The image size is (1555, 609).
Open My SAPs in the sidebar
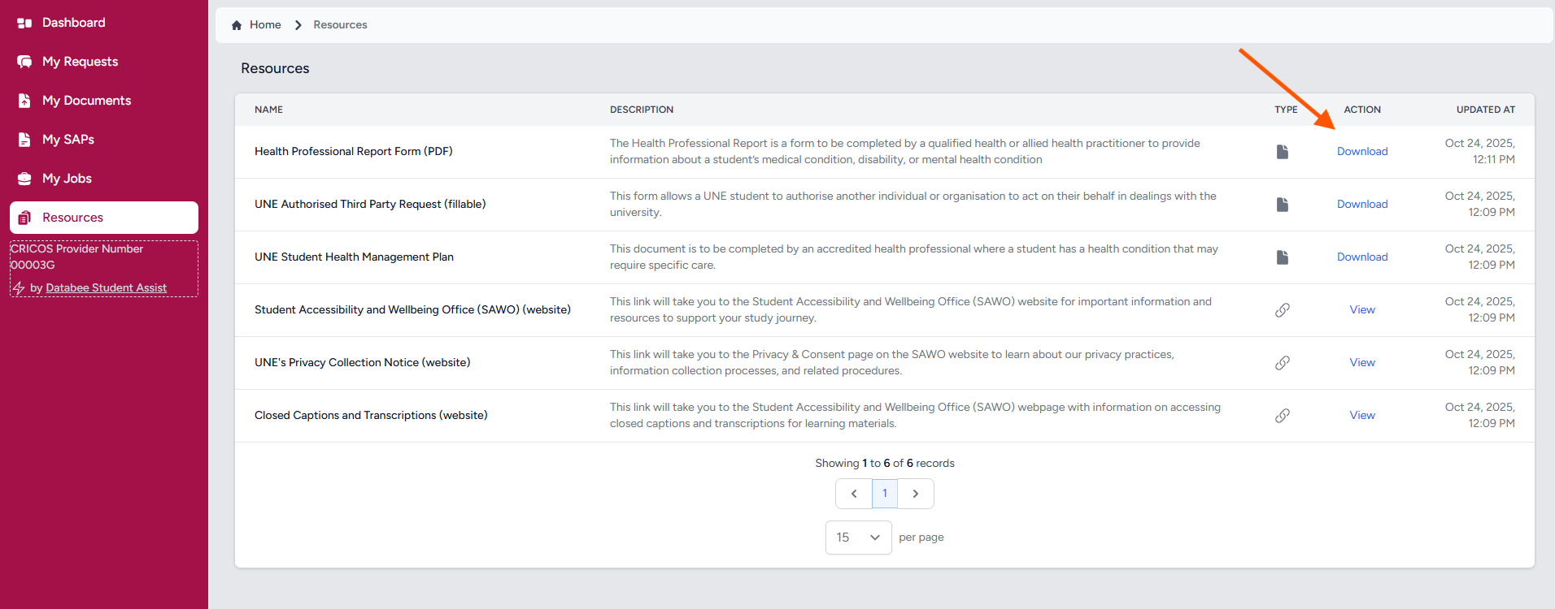coord(104,140)
